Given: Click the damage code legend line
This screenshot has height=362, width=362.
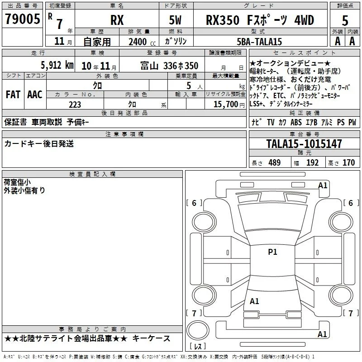Looking at the screenshot, I should tap(159, 357).
